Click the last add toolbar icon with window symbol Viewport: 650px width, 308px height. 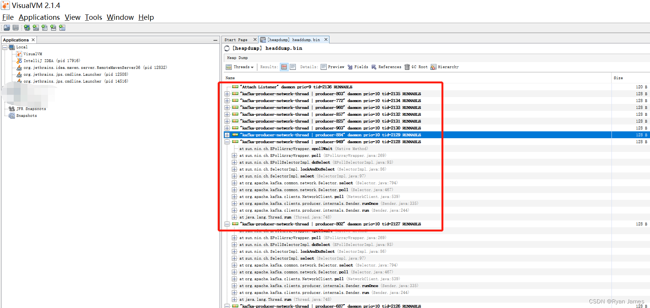(x=62, y=28)
